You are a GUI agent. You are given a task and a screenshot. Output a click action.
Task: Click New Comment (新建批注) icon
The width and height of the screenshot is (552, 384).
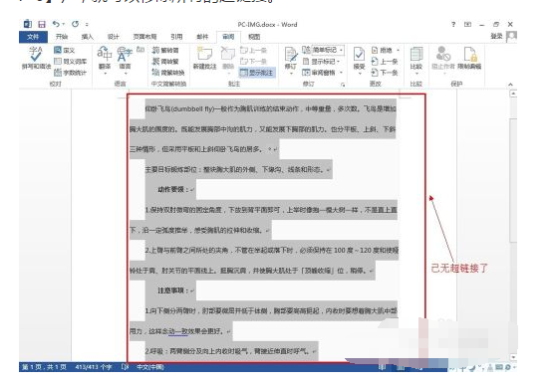click(x=204, y=54)
